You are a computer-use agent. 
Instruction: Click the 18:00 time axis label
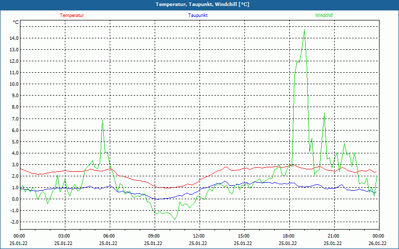(289, 236)
